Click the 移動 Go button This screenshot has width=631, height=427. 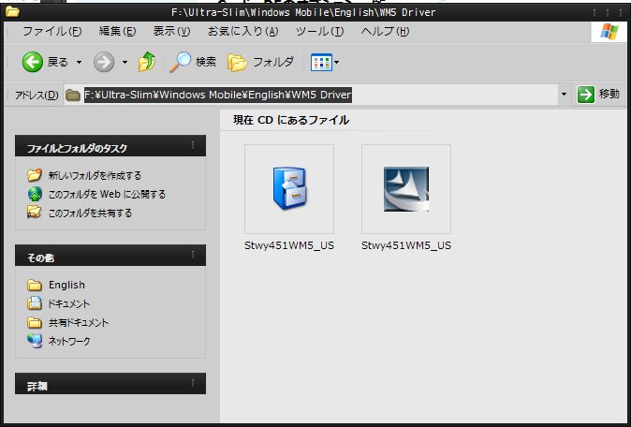tap(598, 95)
